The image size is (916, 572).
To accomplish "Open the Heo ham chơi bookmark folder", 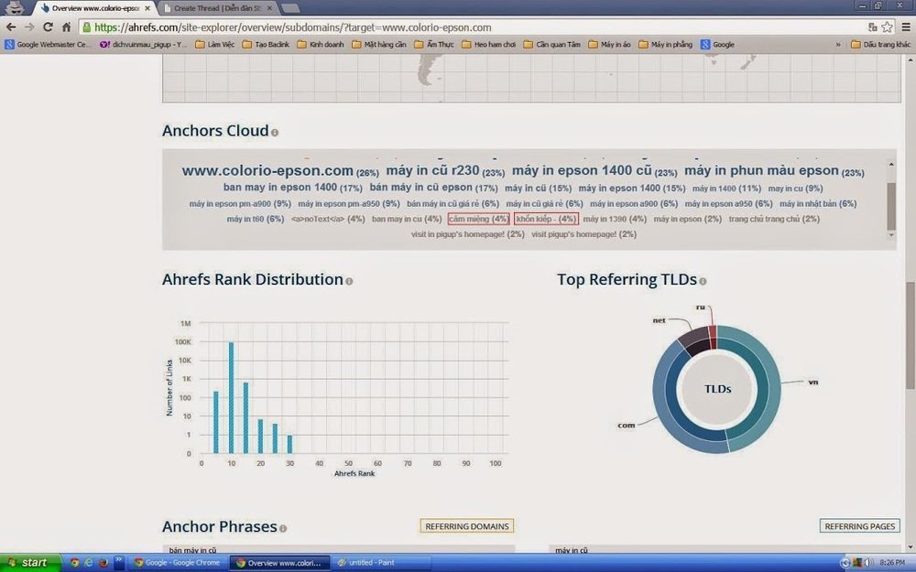I will (x=488, y=44).
